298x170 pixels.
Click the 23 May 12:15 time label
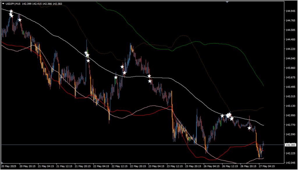[175, 166]
